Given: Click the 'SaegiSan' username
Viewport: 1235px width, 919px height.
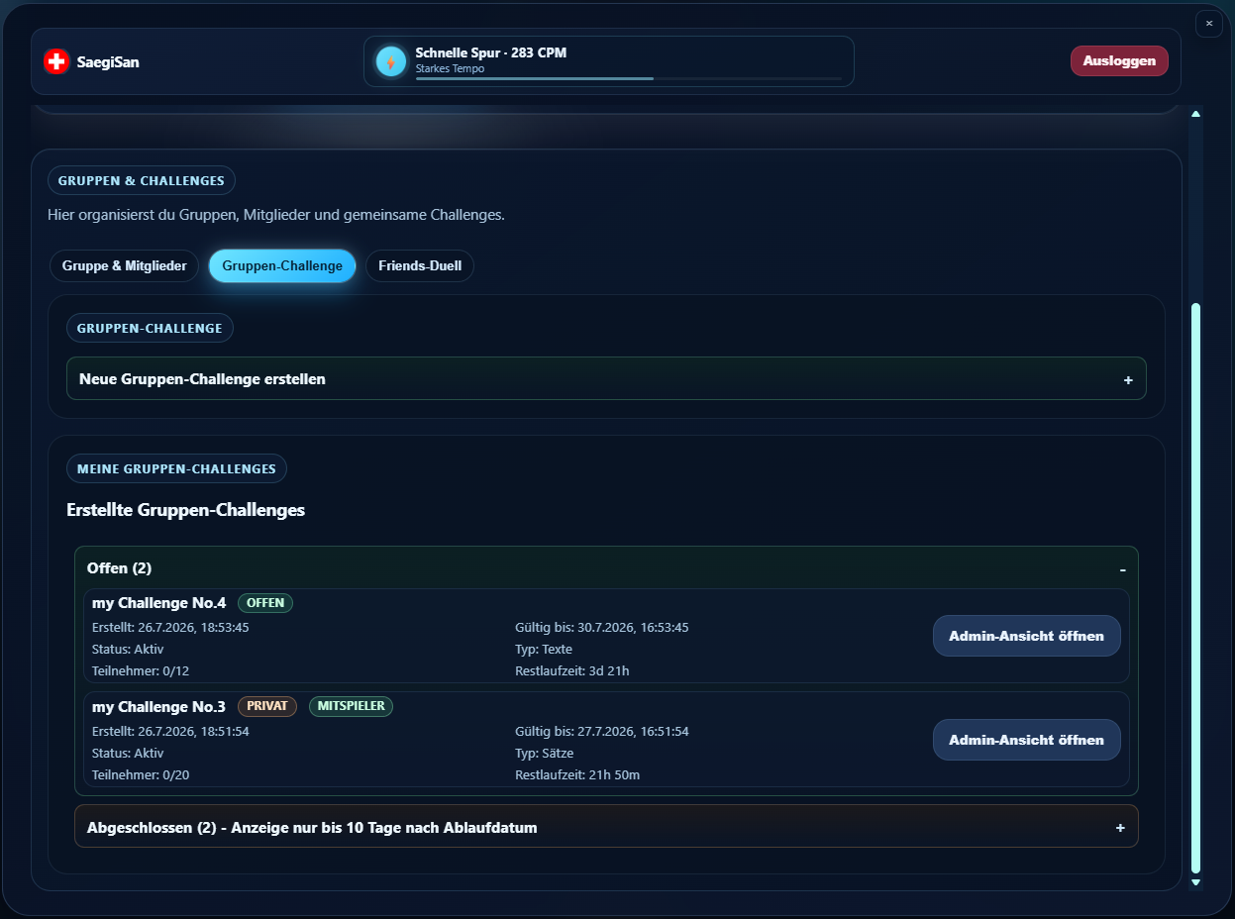Looking at the screenshot, I should [x=108, y=61].
